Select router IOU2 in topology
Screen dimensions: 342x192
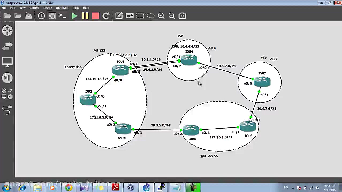(x=88, y=100)
